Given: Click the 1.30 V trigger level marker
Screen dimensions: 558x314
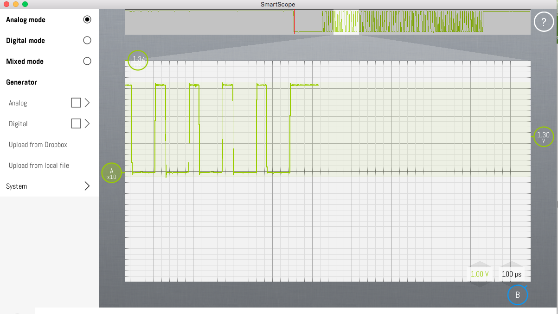Looking at the screenshot, I should click(544, 136).
